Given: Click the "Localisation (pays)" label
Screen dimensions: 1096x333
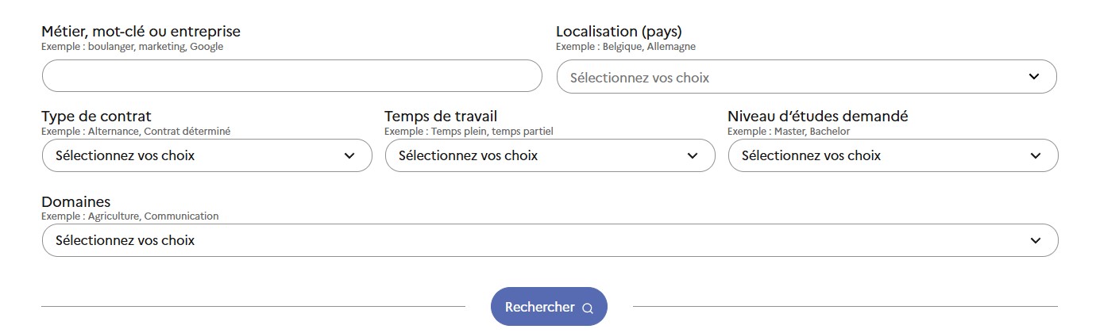Looking at the screenshot, I should point(619,32).
